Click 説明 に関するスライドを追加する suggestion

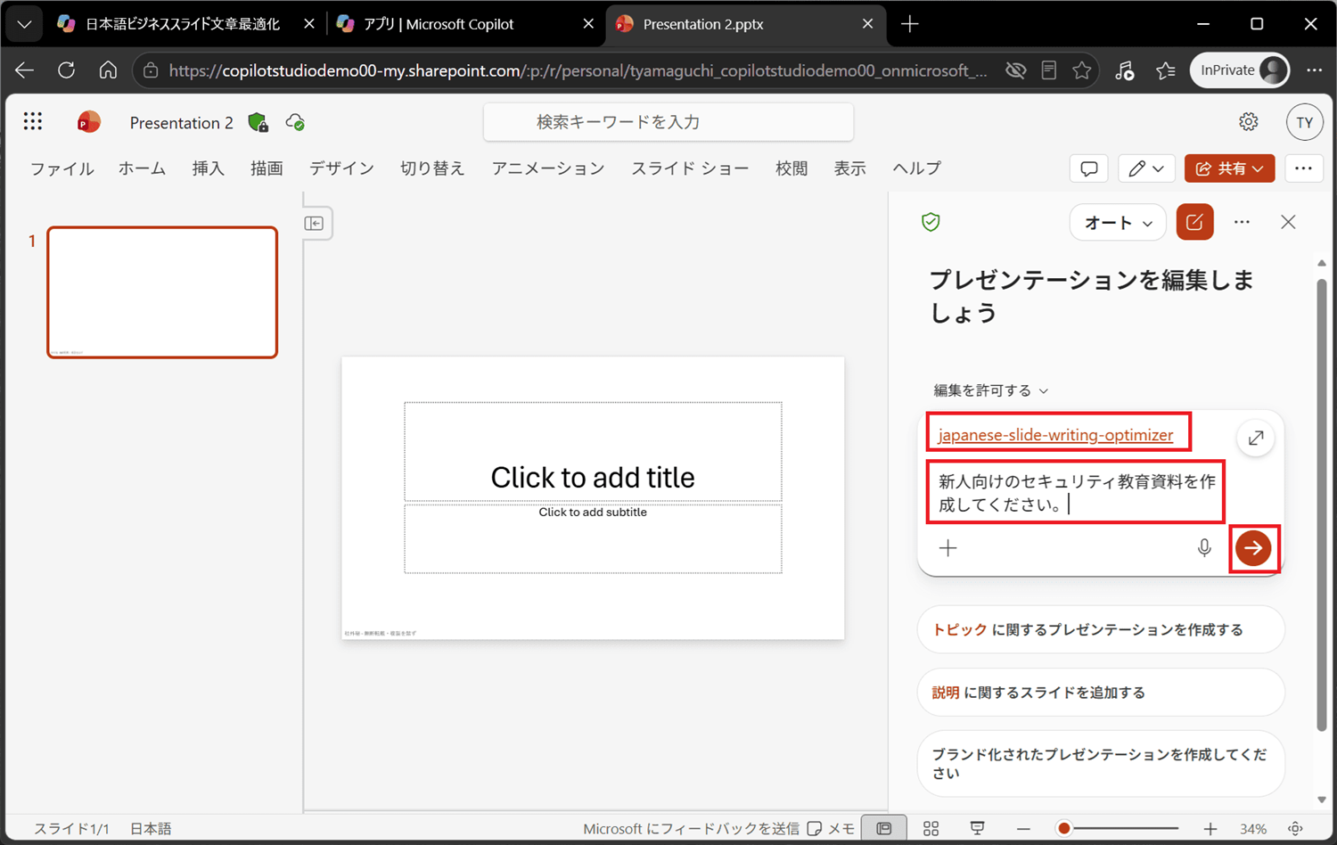1101,692
